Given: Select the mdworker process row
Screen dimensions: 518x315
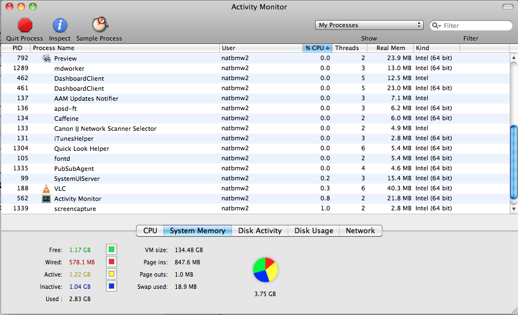Looking at the screenshot, I should 255,68.
